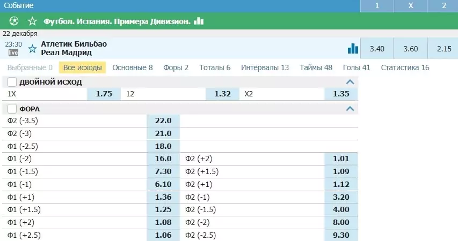Bet on away win odds 2.15
Viewport: 458px width, 241px height.
444,49
